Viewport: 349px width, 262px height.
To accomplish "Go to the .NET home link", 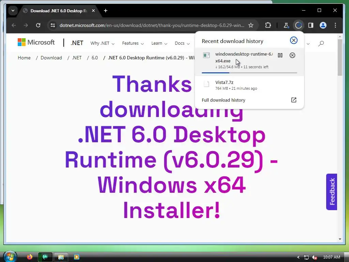I will point(77,43).
